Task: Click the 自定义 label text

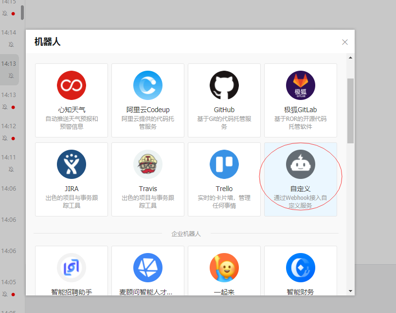Action: click(301, 189)
